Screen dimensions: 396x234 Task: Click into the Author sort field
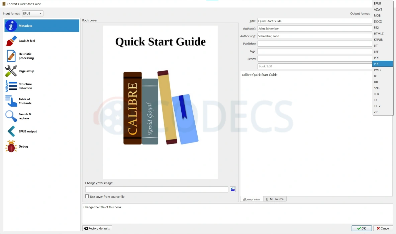point(315,36)
